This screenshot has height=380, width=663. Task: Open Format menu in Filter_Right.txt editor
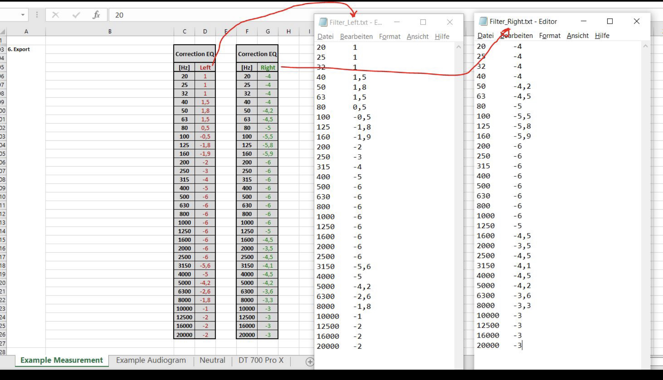(x=550, y=36)
